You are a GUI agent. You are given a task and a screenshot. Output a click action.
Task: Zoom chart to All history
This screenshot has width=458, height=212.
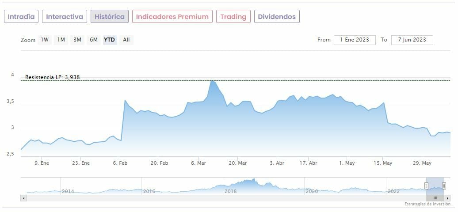(x=126, y=40)
